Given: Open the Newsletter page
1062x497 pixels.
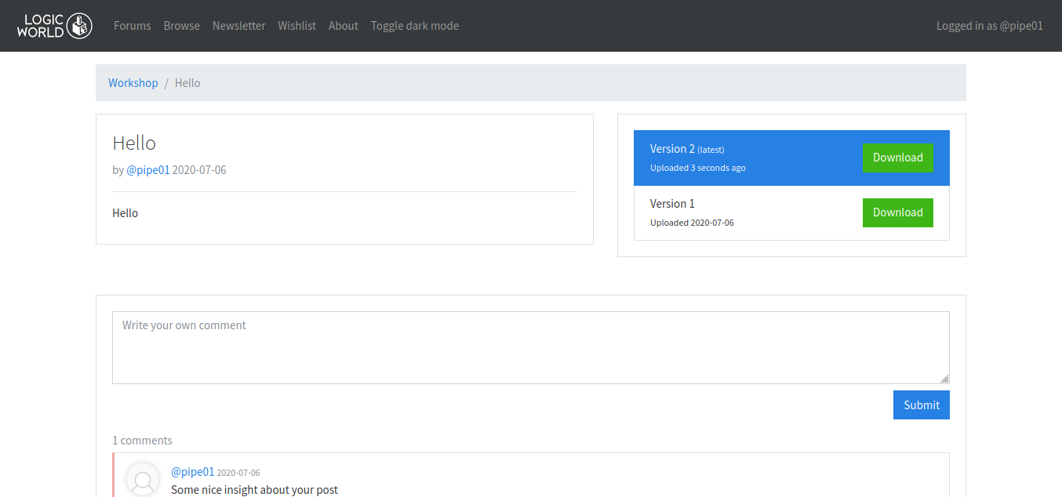Looking at the screenshot, I should click(x=238, y=26).
